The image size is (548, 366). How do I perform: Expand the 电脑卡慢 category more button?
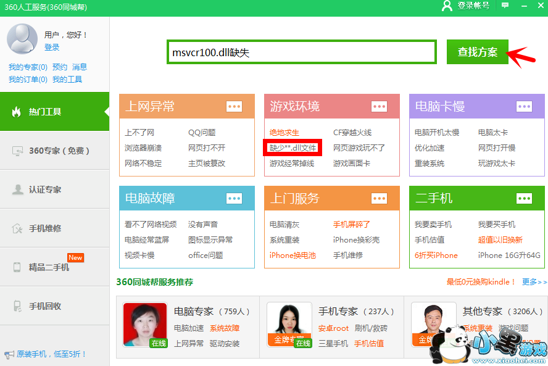tap(524, 107)
